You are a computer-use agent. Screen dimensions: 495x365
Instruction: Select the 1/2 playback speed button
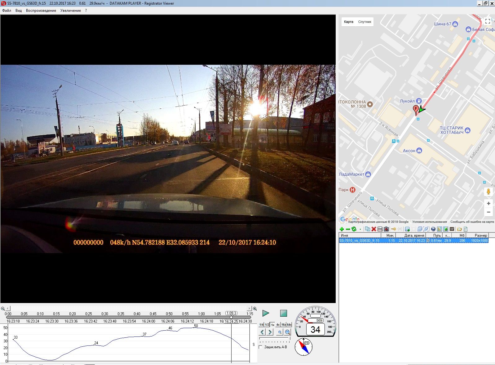point(267,325)
